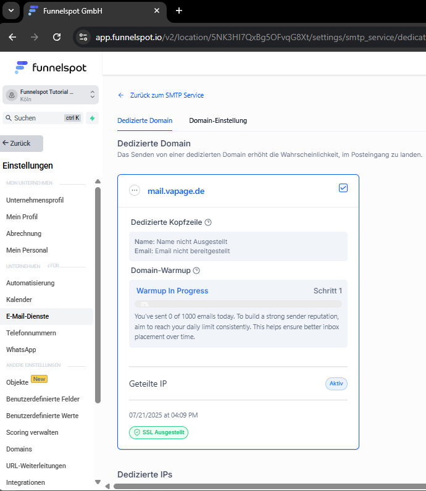Click Dedizierte Kopfzeile help icon

pyautogui.click(x=208, y=222)
